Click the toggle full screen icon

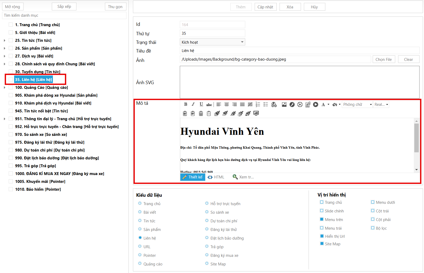(256, 113)
